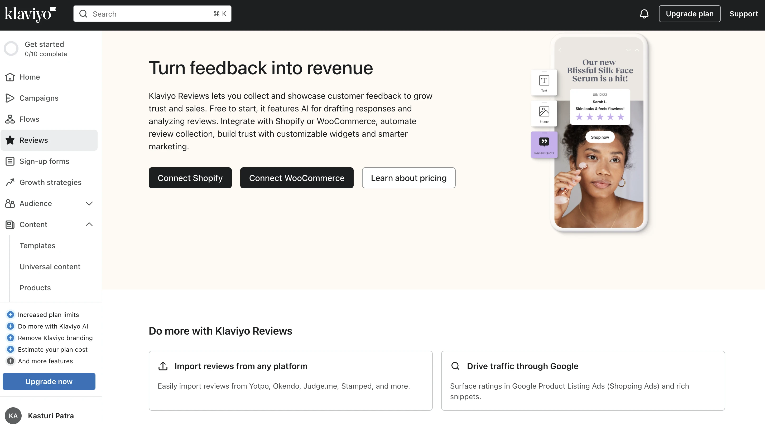The height and width of the screenshot is (426, 765).
Task: Click the Review Quote block icon
Action: pyautogui.click(x=544, y=144)
